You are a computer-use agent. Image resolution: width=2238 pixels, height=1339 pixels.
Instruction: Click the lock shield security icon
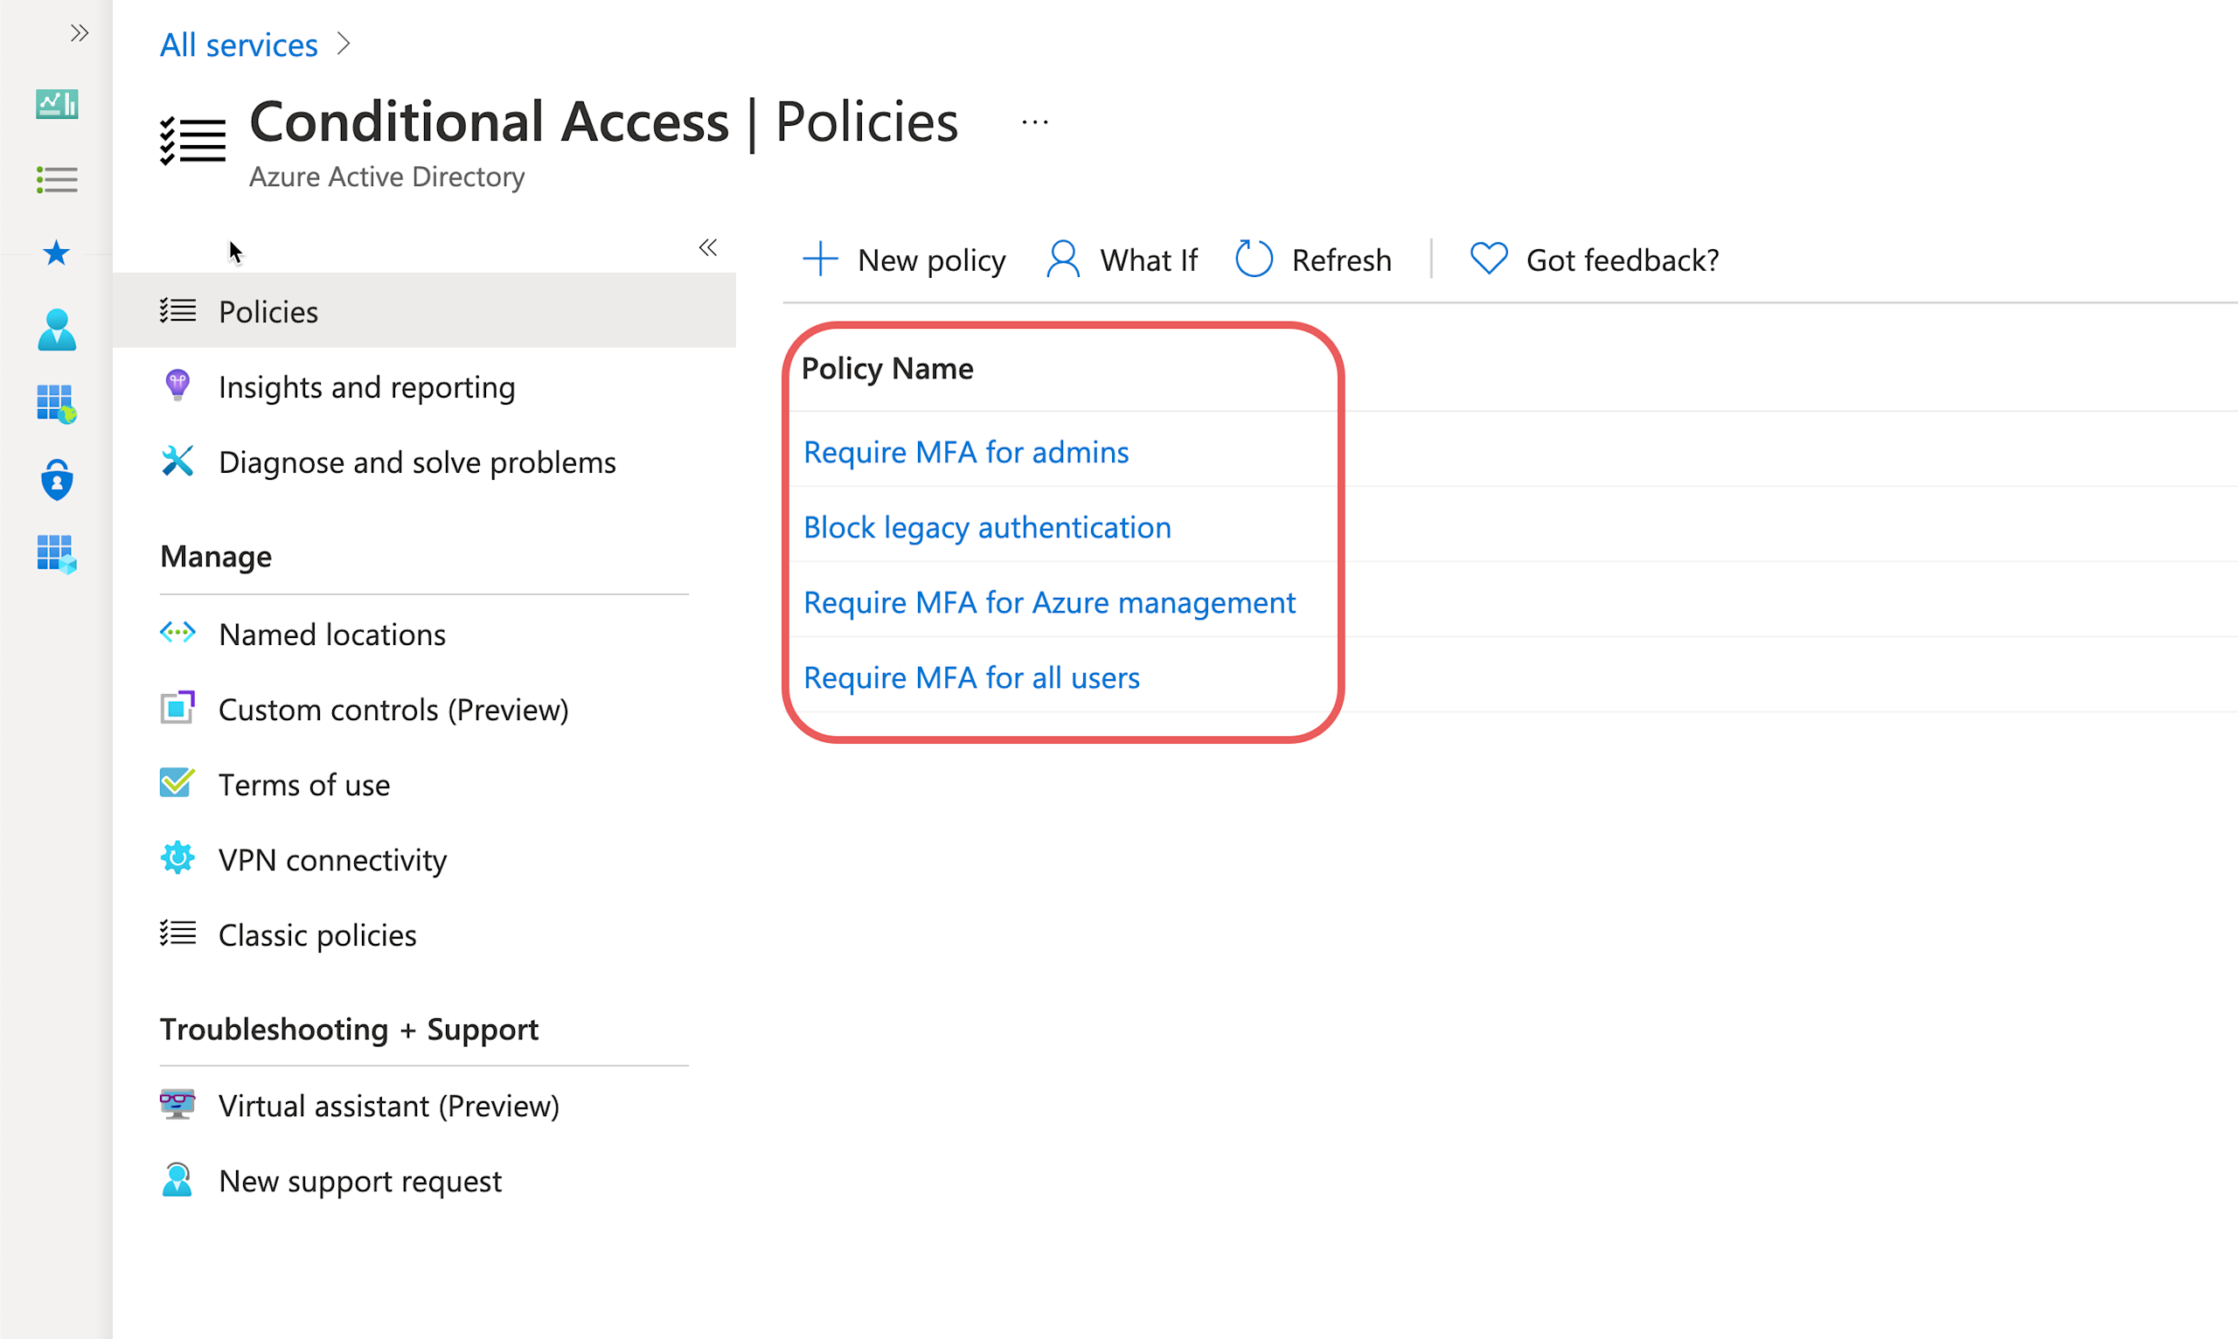coord(57,480)
